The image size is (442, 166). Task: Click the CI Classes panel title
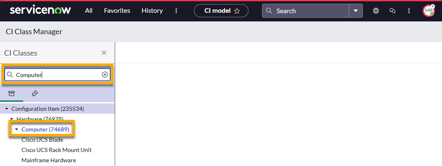(x=21, y=53)
